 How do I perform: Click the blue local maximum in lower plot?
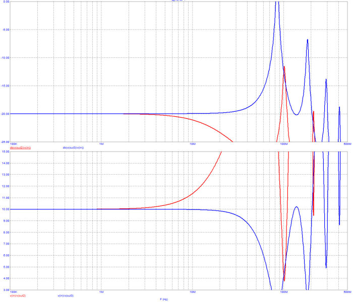click(x=297, y=207)
